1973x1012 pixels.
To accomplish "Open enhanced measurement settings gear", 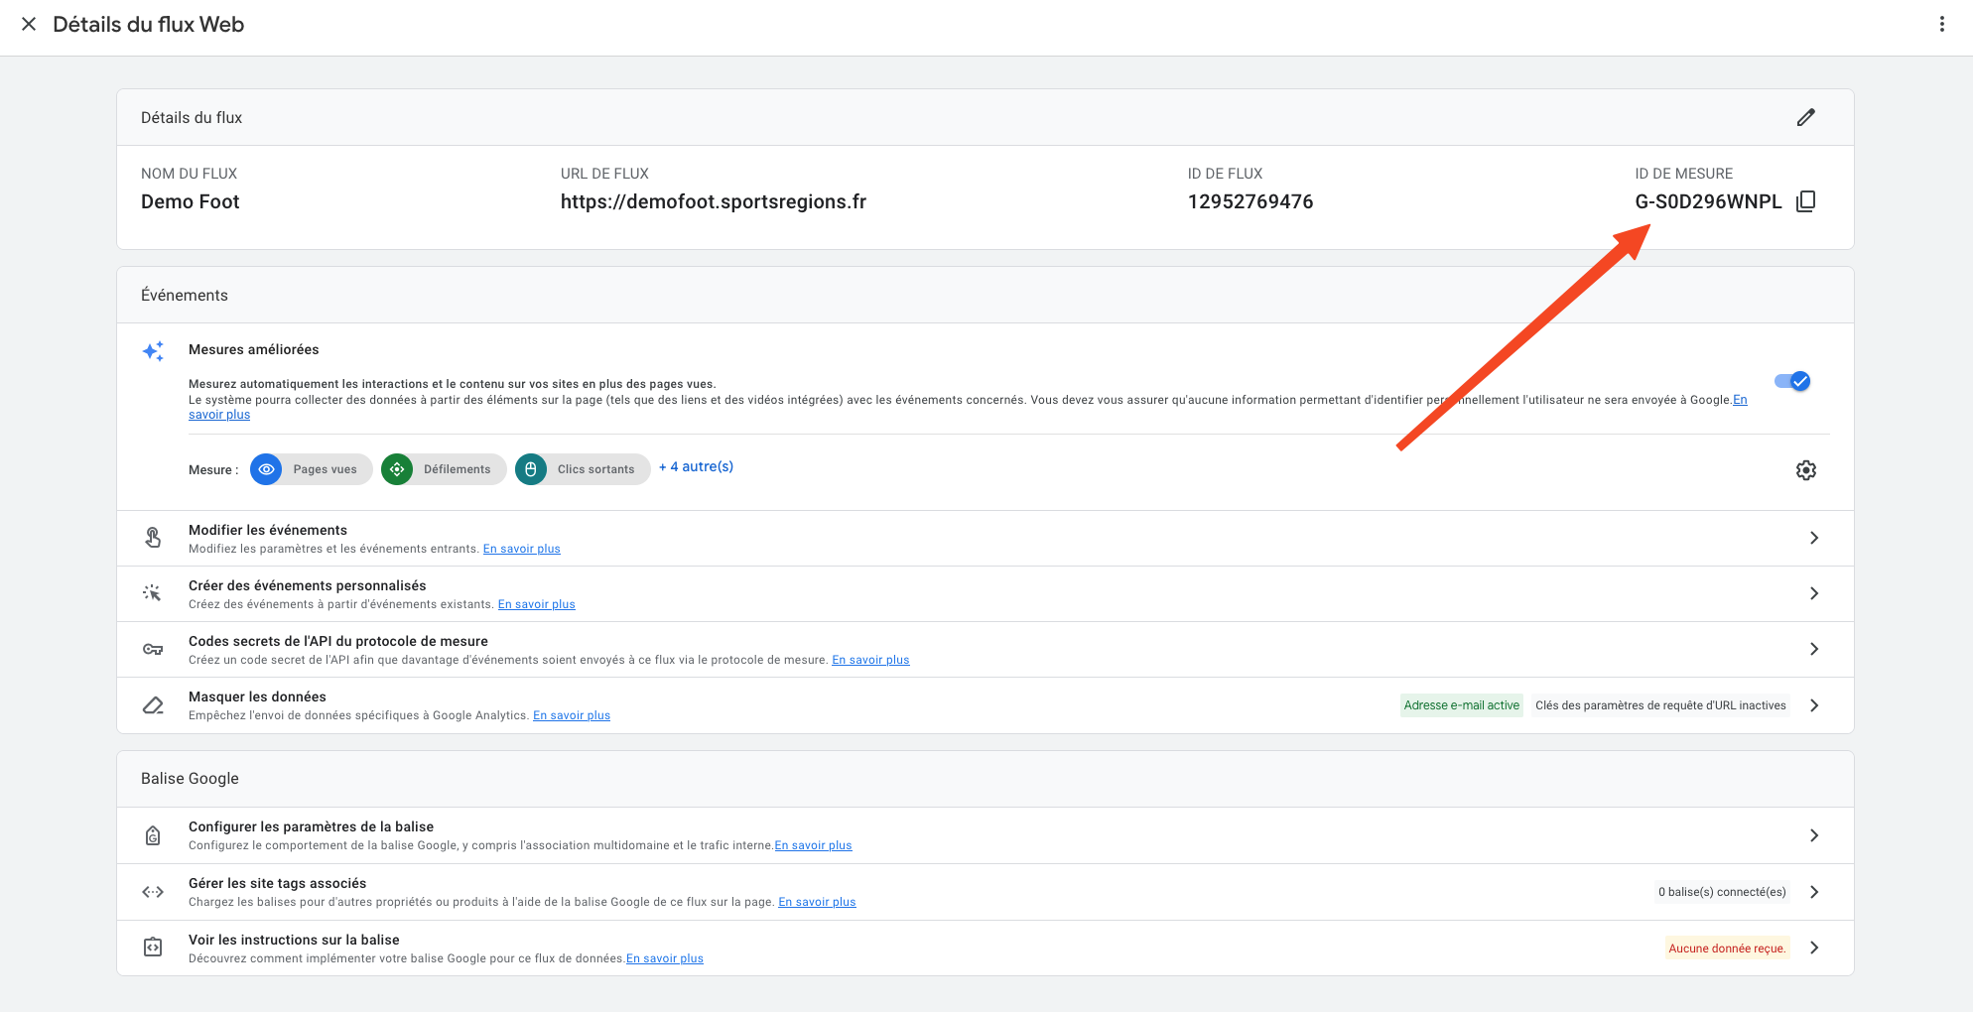I will 1805,470.
